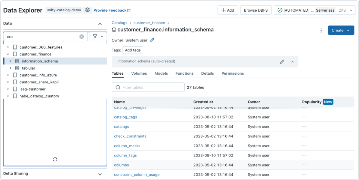
Task: Expand the customer_360_features catalog
Action: (8, 47)
